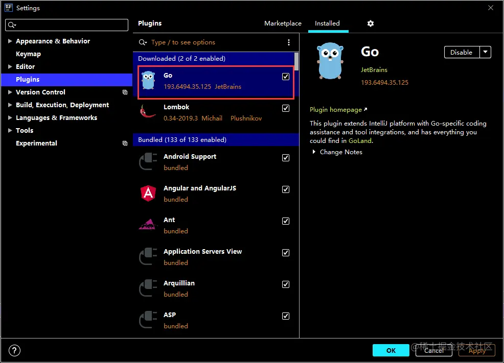Select Experimental in the settings tree

pyautogui.click(x=36, y=143)
